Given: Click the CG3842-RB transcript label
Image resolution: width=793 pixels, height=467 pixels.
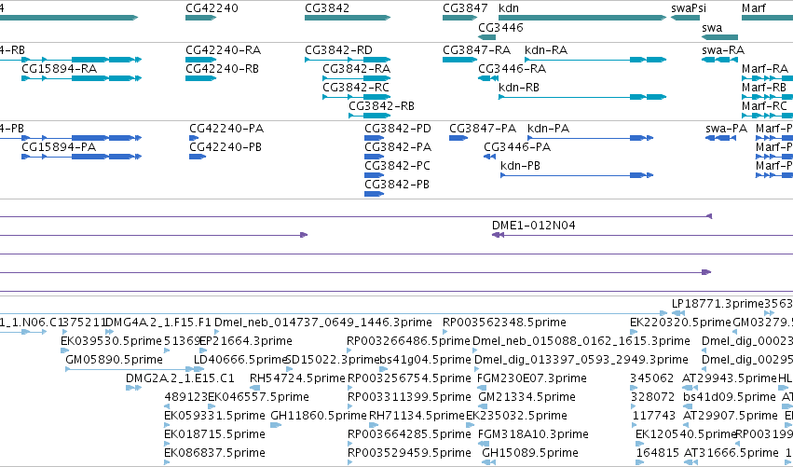Looking at the screenshot, I should tap(382, 105).
